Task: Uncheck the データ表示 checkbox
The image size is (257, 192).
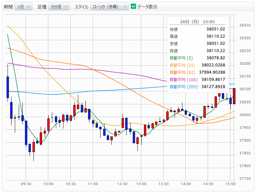Action: click(133, 7)
